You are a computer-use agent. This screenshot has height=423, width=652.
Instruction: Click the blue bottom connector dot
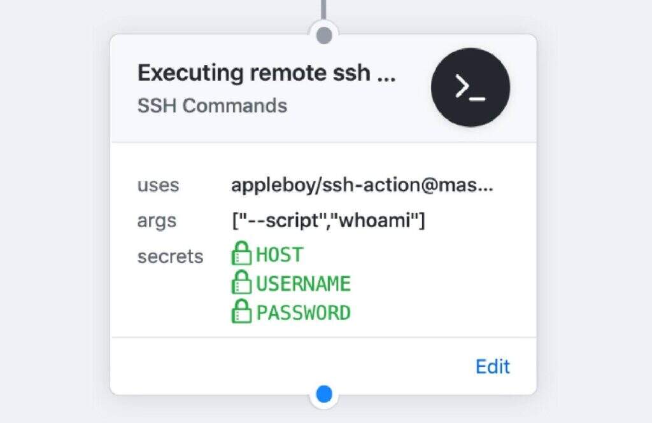324,394
